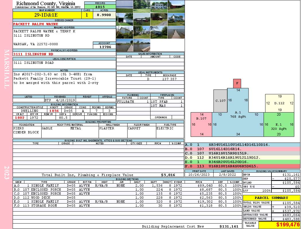
Task: Click record number 4015
Action: (100, 7)
